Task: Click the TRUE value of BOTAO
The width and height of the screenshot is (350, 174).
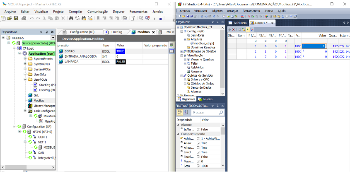Action: tap(121, 51)
